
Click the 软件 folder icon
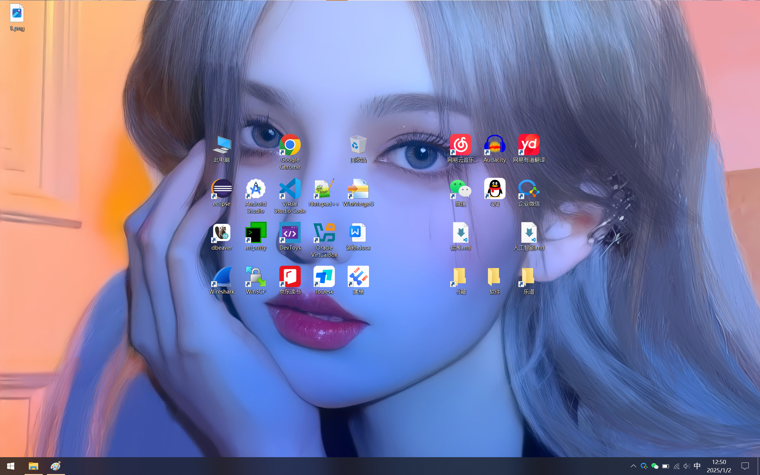495,281
